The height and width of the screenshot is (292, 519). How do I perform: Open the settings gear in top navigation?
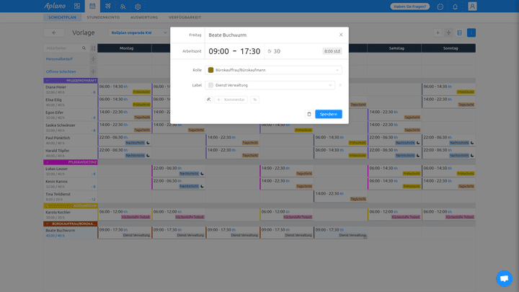pyautogui.click(x=138, y=6)
